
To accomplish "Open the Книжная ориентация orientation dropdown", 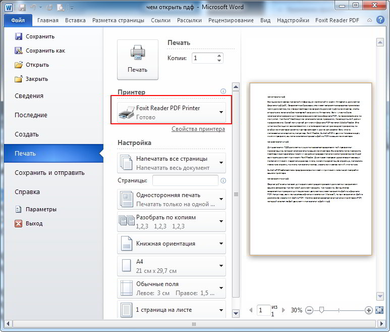I will (x=221, y=244).
